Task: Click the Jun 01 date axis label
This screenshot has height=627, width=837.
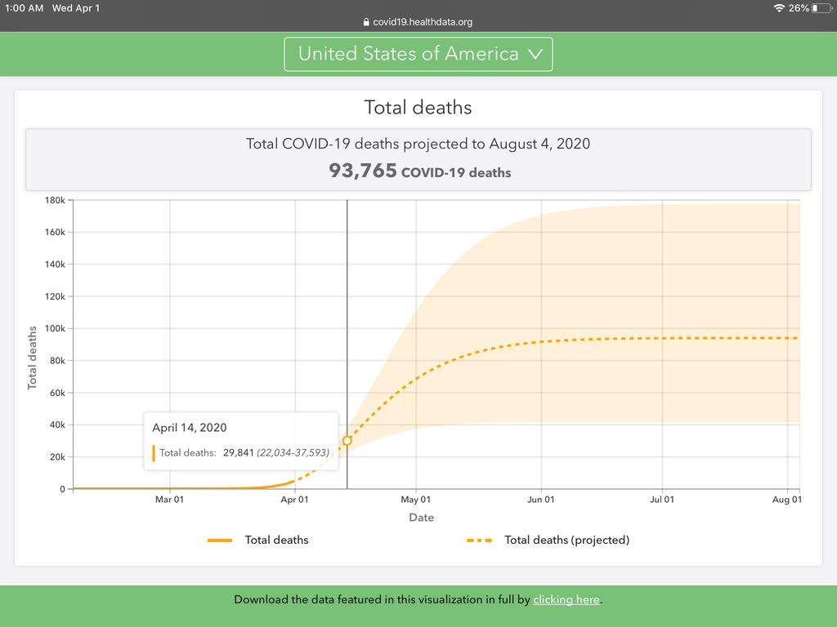Action: (541, 500)
